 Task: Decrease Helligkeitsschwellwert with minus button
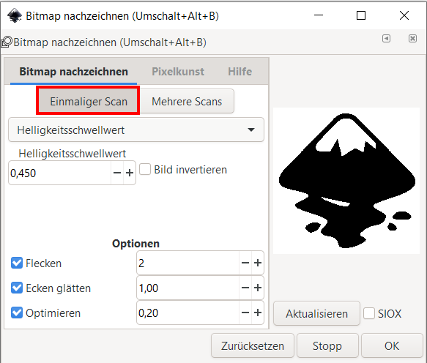(117, 173)
